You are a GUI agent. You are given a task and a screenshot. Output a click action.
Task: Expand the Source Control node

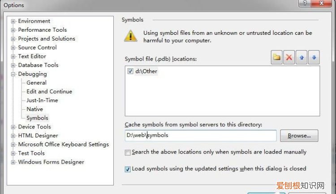(13, 48)
